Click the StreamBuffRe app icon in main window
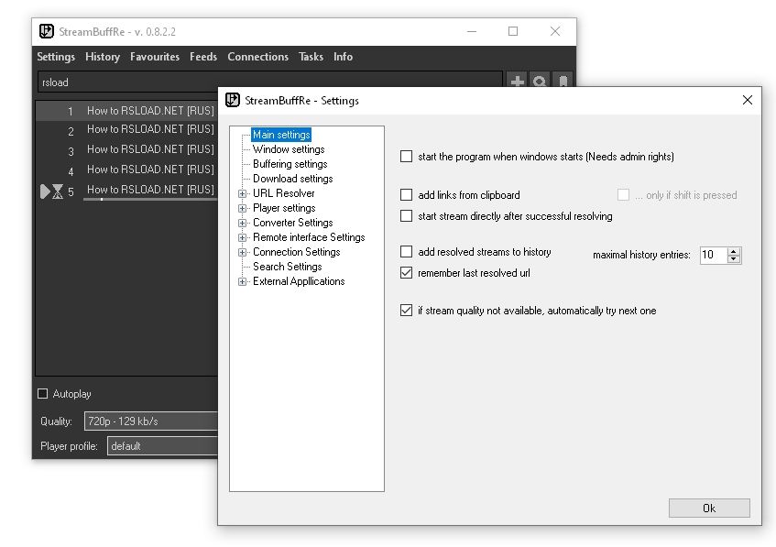This screenshot has height=547, width=776. coord(47,31)
